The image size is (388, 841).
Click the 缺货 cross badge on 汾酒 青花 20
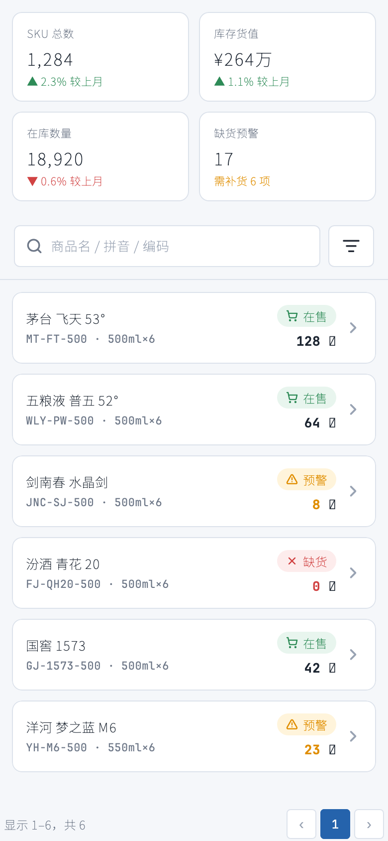coord(306,561)
